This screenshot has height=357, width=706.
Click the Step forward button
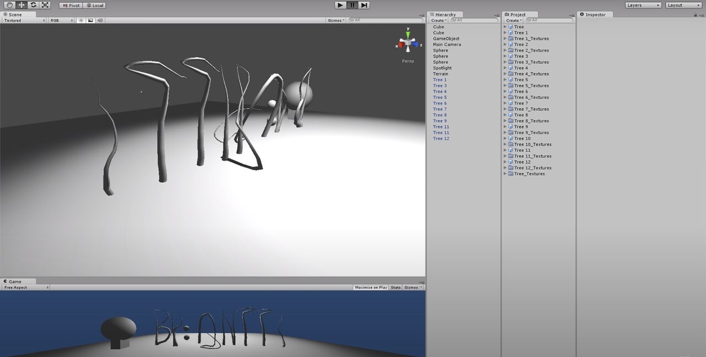pos(364,5)
